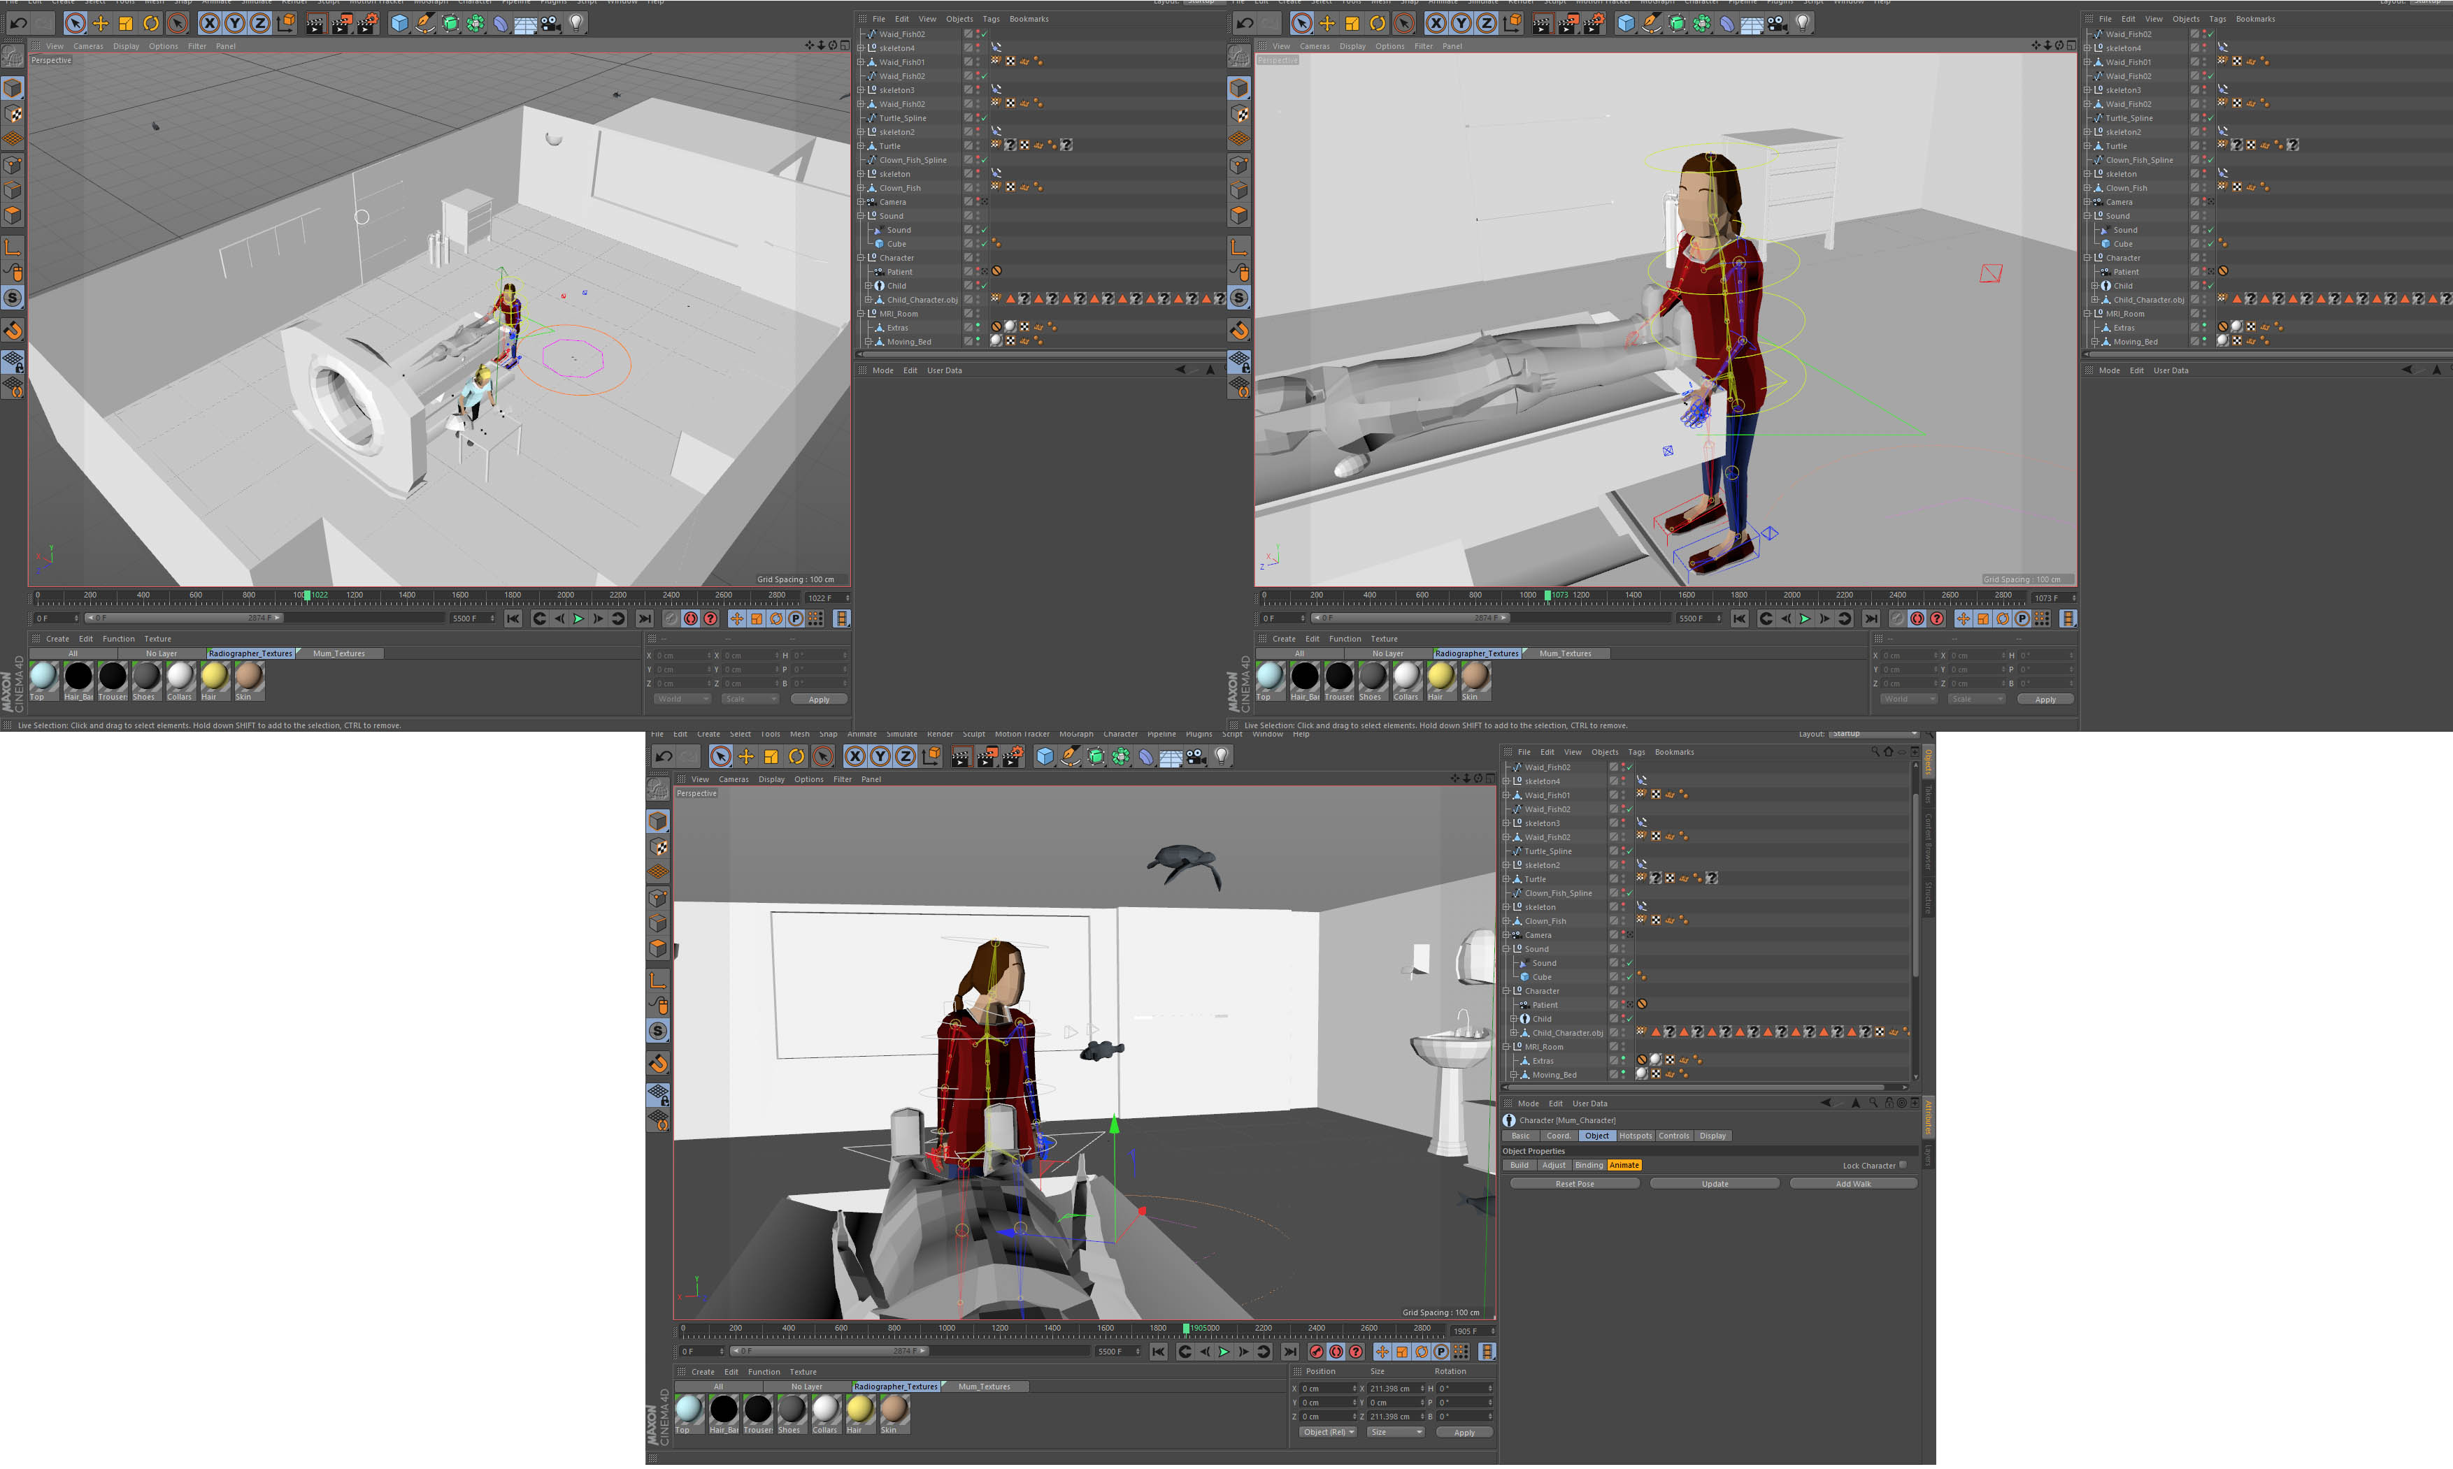
Task: Open the Binding tab in Object Properties
Action: pos(1589,1165)
